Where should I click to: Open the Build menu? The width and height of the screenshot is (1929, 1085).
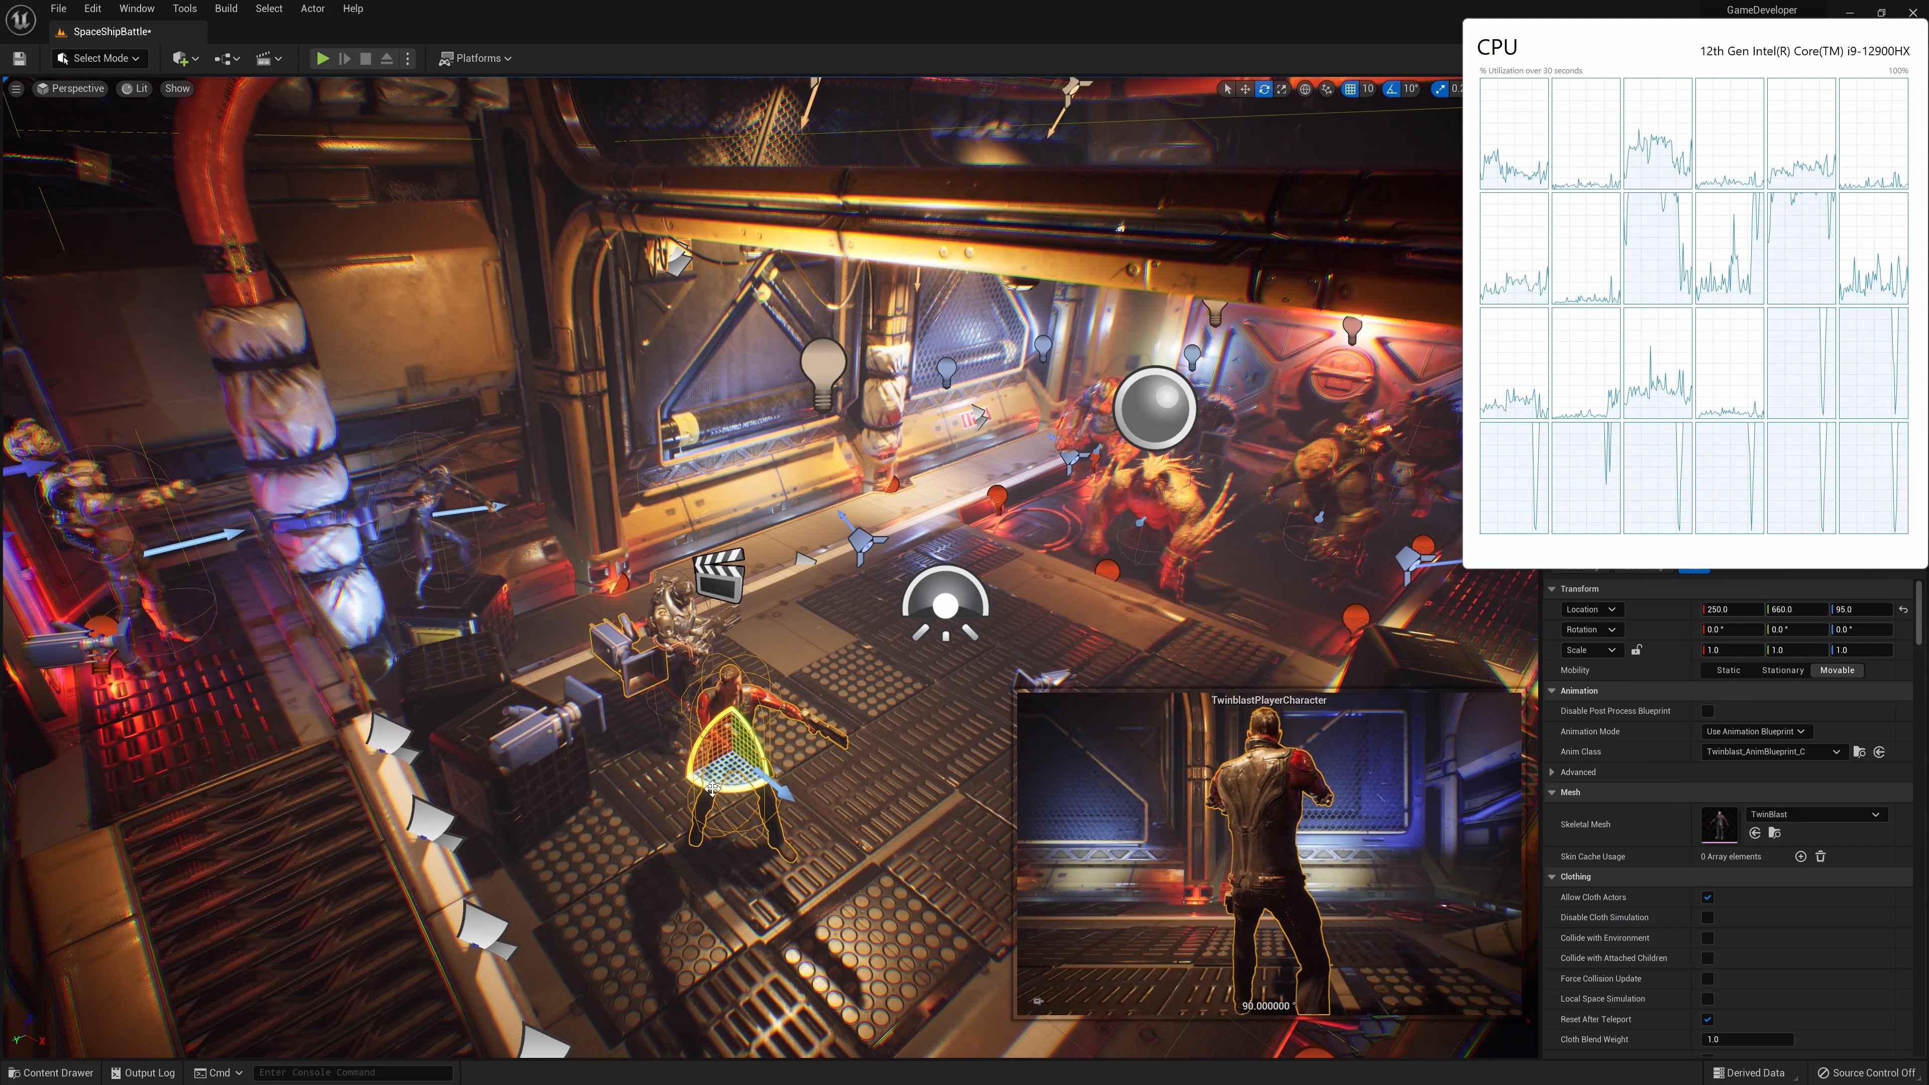(226, 9)
